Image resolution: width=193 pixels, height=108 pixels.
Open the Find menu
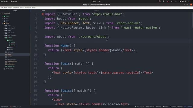click(22, 8)
